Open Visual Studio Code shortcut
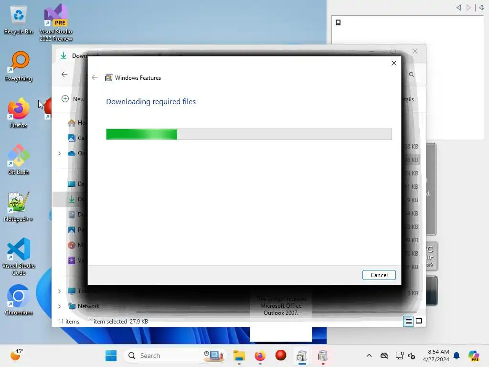The width and height of the screenshot is (489, 367). pyautogui.click(x=19, y=257)
